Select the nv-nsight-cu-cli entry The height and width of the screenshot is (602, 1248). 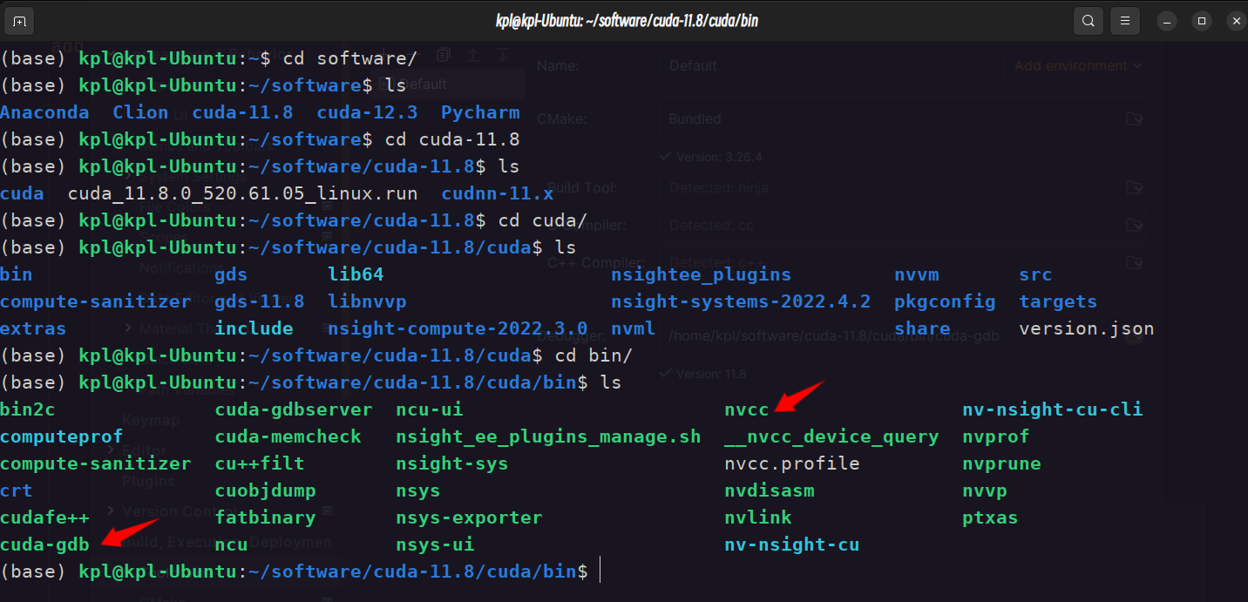coord(1052,409)
